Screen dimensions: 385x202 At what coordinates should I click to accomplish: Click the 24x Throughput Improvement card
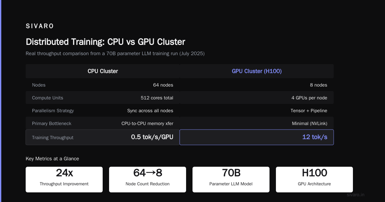click(64, 180)
